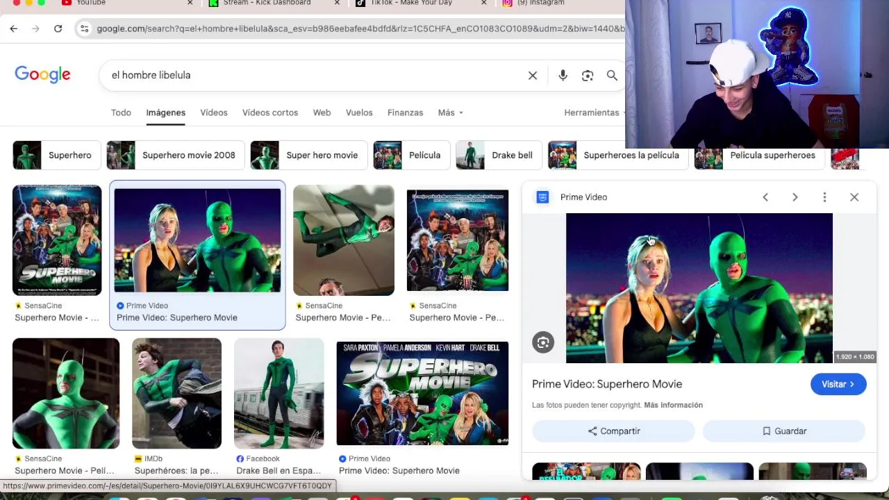This screenshot has width=889, height=500.
Task: Select the Superhero movie 2008 chip
Action: pos(175,156)
